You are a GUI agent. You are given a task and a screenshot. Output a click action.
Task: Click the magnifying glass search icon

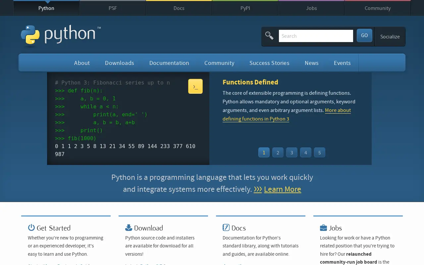[x=269, y=35]
